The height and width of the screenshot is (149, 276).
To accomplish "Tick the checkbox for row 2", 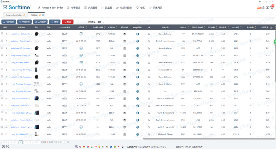I will (2, 41).
